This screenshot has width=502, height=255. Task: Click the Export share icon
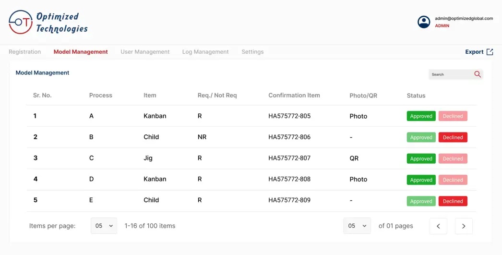pos(490,52)
